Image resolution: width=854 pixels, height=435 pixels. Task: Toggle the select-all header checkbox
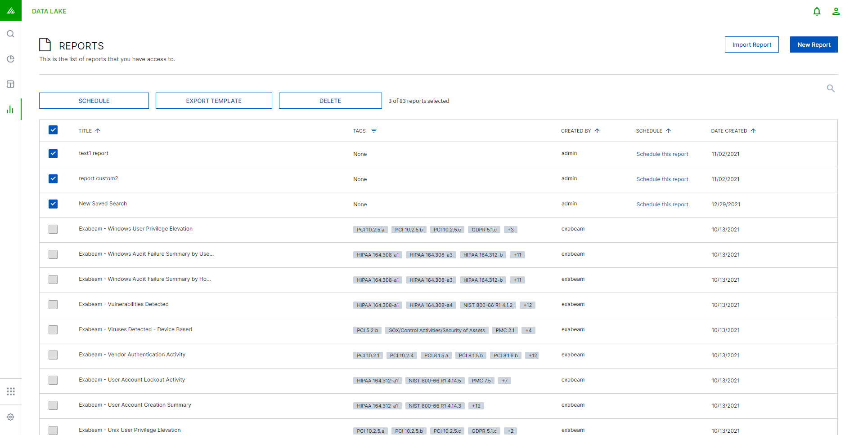[x=53, y=130]
